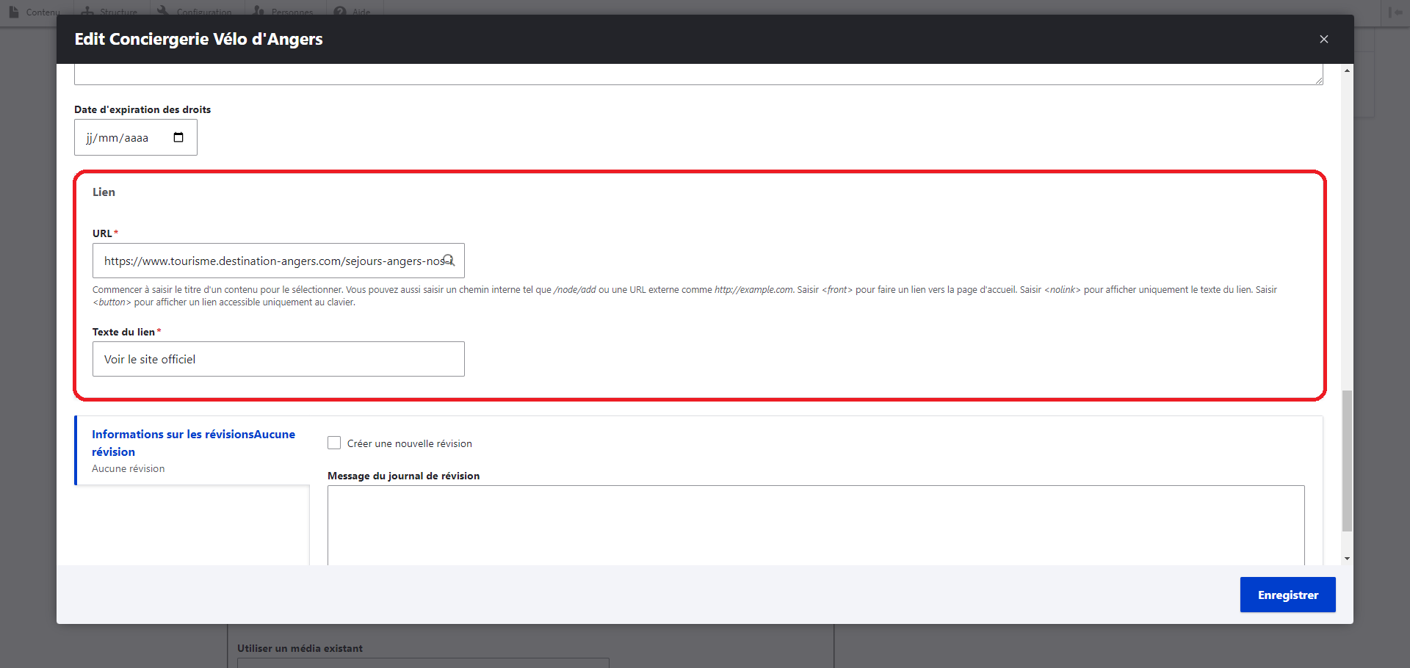The width and height of the screenshot is (1410, 668).
Task: Click the Contenu icon in the admin toolbar
Action: pos(12,11)
